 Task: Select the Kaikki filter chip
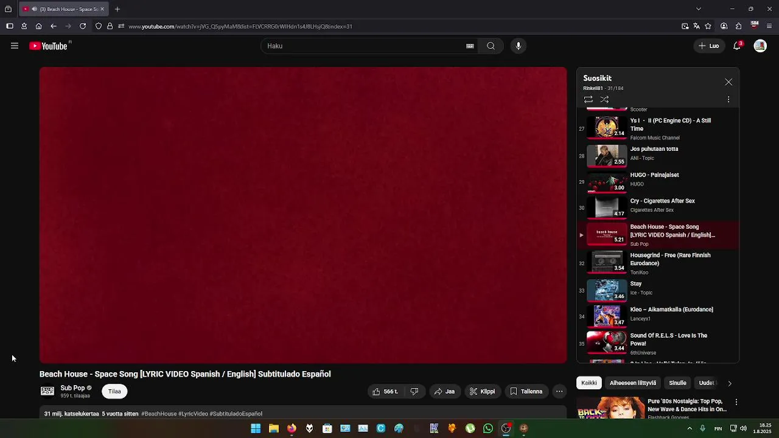click(589, 383)
